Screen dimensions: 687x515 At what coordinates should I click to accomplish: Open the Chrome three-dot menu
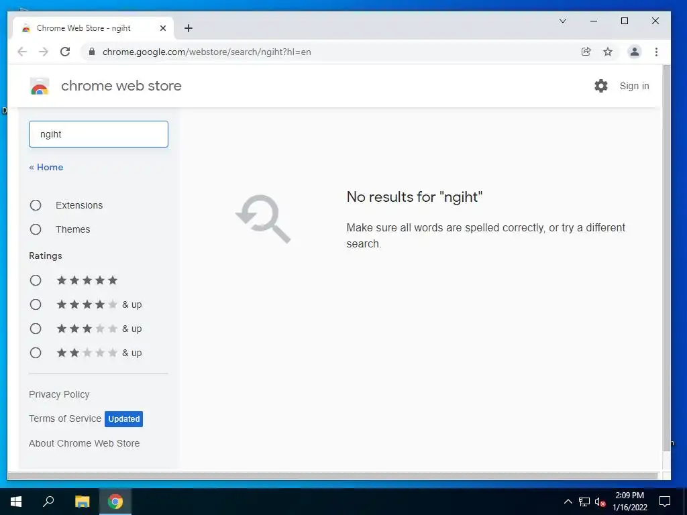(656, 52)
